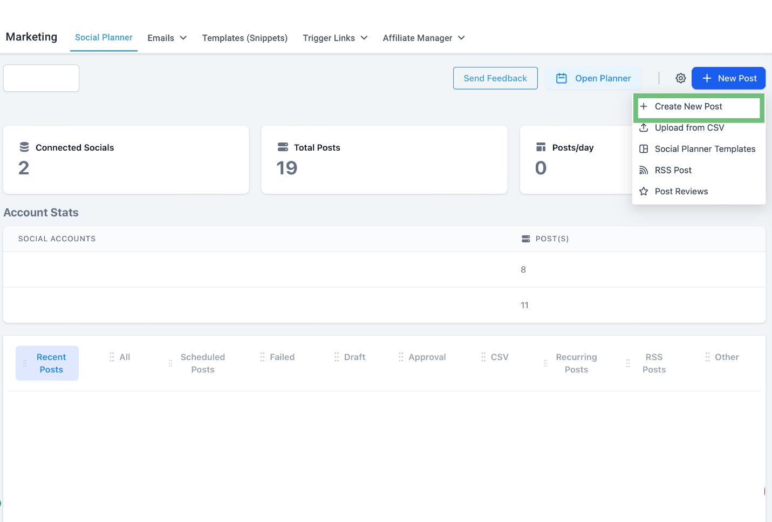Open the settings gear icon
Screen dimensions: 772x522
click(681, 78)
